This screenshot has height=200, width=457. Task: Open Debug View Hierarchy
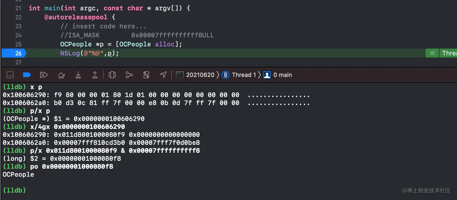(112, 75)
